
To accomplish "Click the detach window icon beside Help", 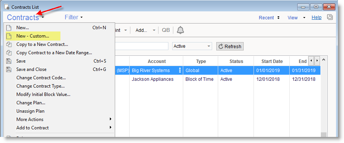I will 330,17.
